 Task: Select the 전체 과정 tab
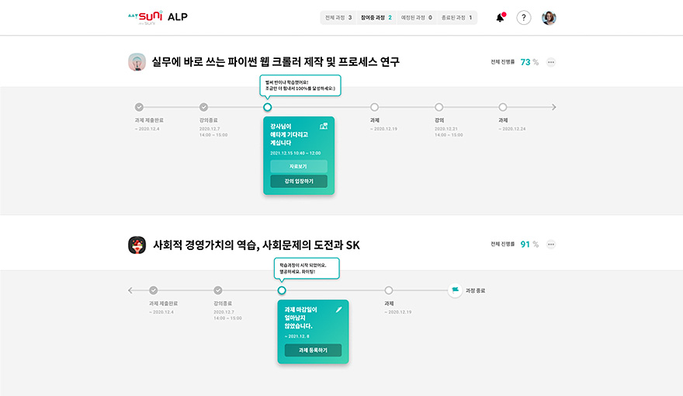[338, 17]
